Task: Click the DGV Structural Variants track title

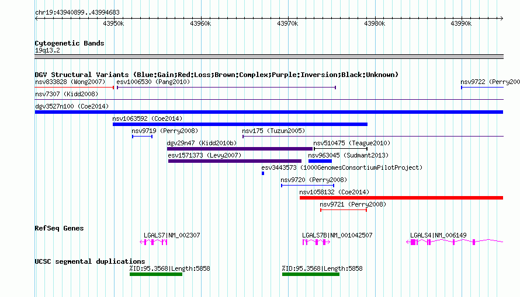Action: coord(217,75)
